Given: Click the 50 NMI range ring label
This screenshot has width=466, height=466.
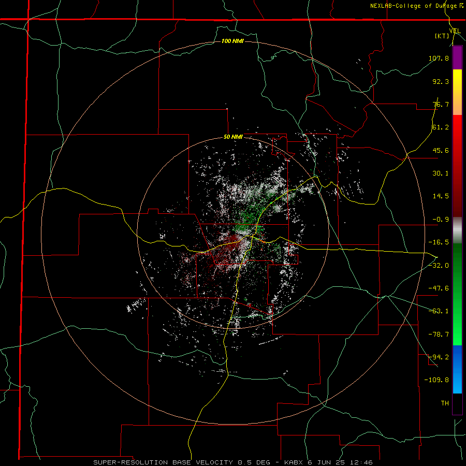Looking at the screenshot, I should (x=233, y=137).
